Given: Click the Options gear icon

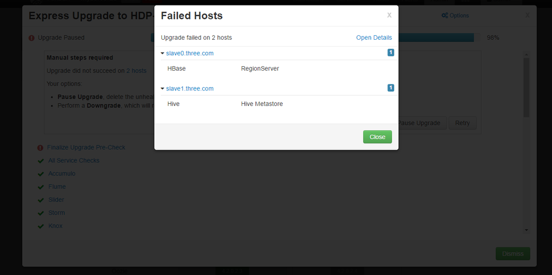Looking at the screenshot, I should click(444, 15).
